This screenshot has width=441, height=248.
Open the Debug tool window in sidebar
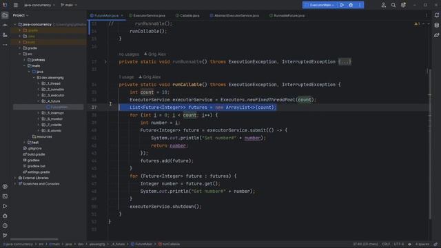coord(5,216)
